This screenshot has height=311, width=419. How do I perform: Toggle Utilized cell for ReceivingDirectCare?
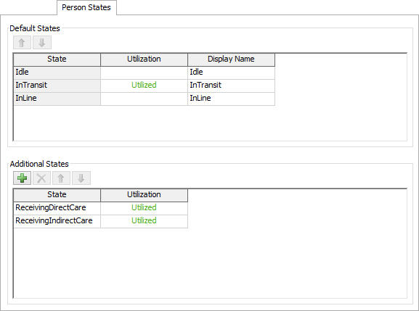[144, 208]
